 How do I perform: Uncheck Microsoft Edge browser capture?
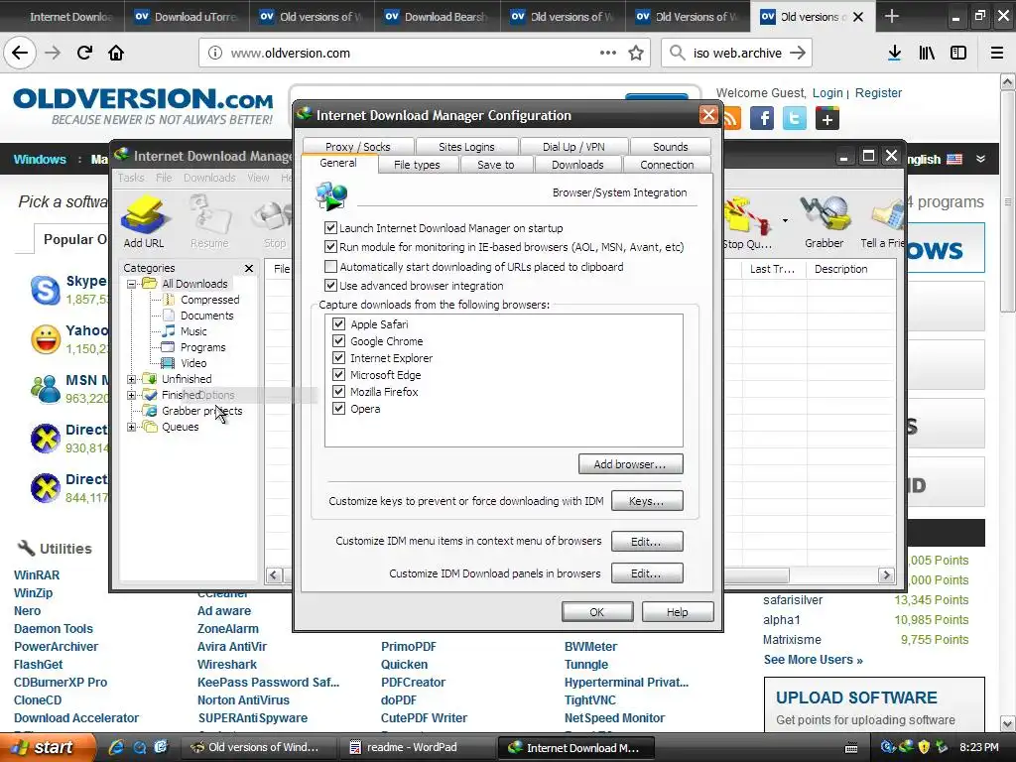point(339,374)
